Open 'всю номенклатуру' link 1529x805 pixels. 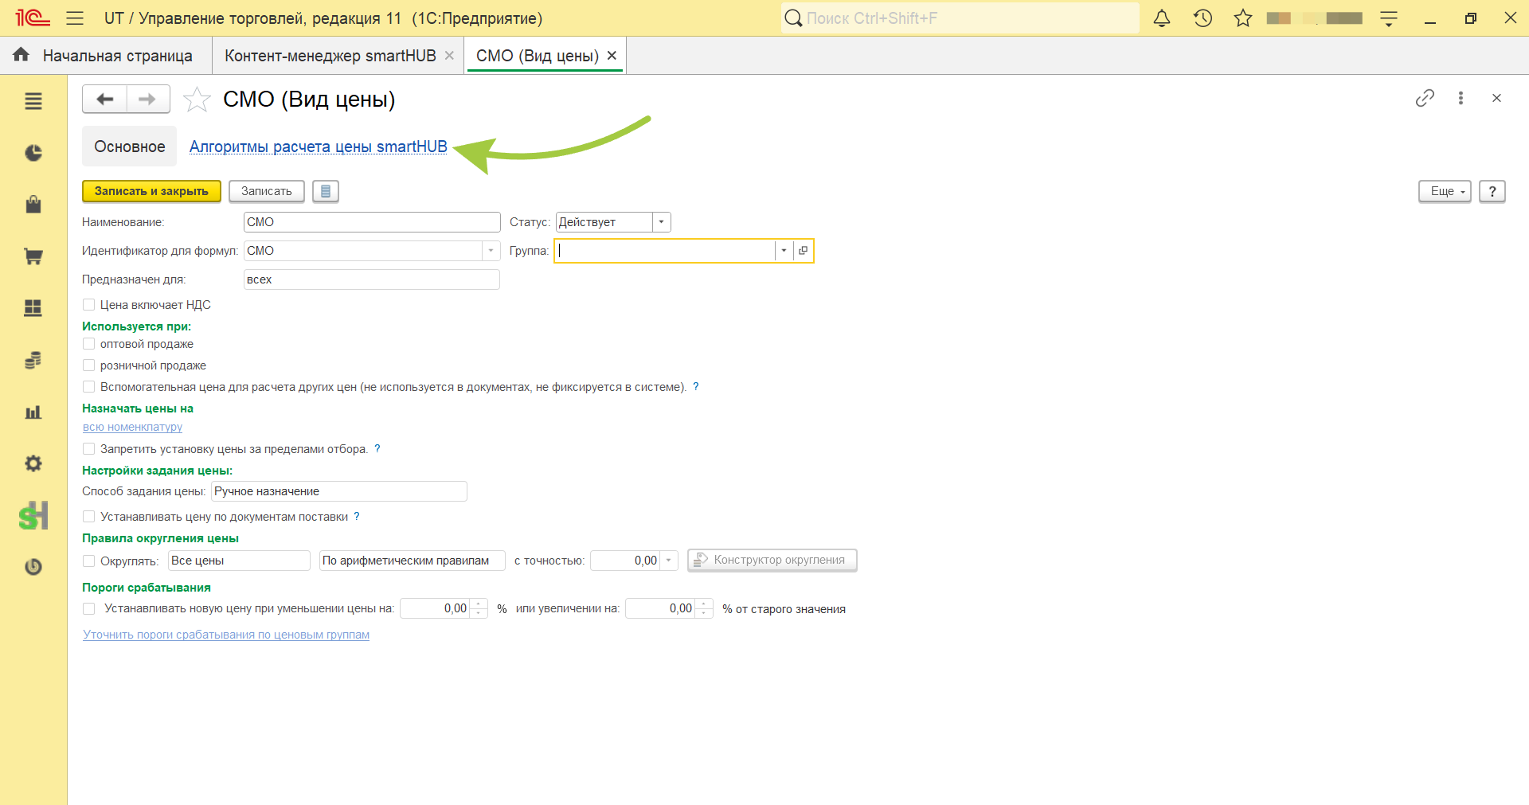pos(132,428)
